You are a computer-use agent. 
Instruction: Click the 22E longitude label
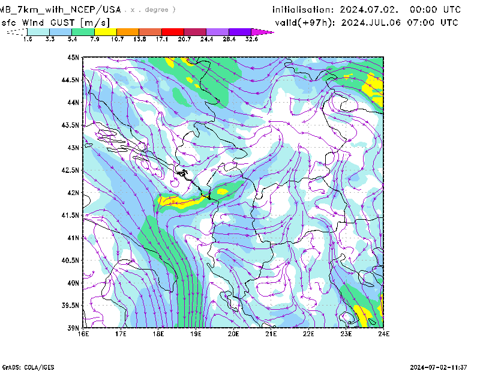(308, 334)
